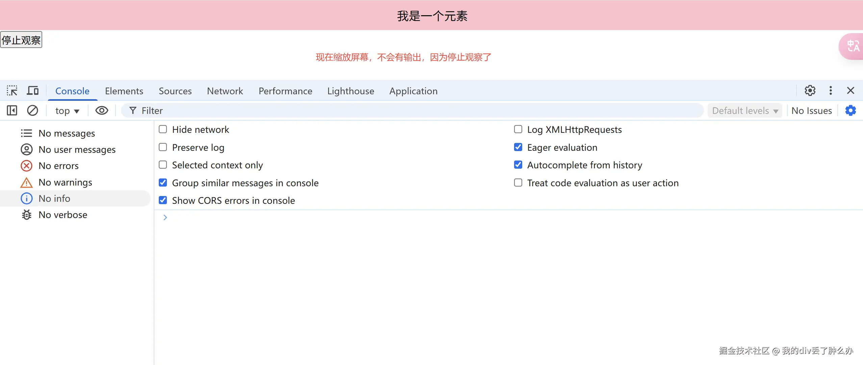Expand the Default levels dropdown
Image resolution: width=863 pixels, height=365 pixels.
click(745, 111)
